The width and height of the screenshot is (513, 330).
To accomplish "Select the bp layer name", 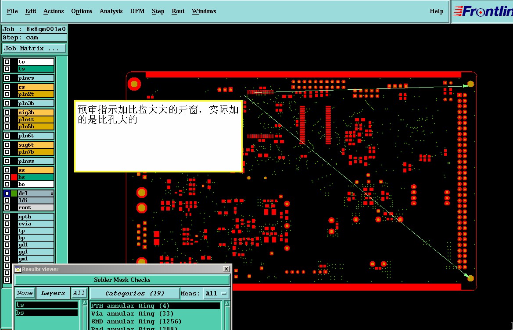I will tap(36, 238).
